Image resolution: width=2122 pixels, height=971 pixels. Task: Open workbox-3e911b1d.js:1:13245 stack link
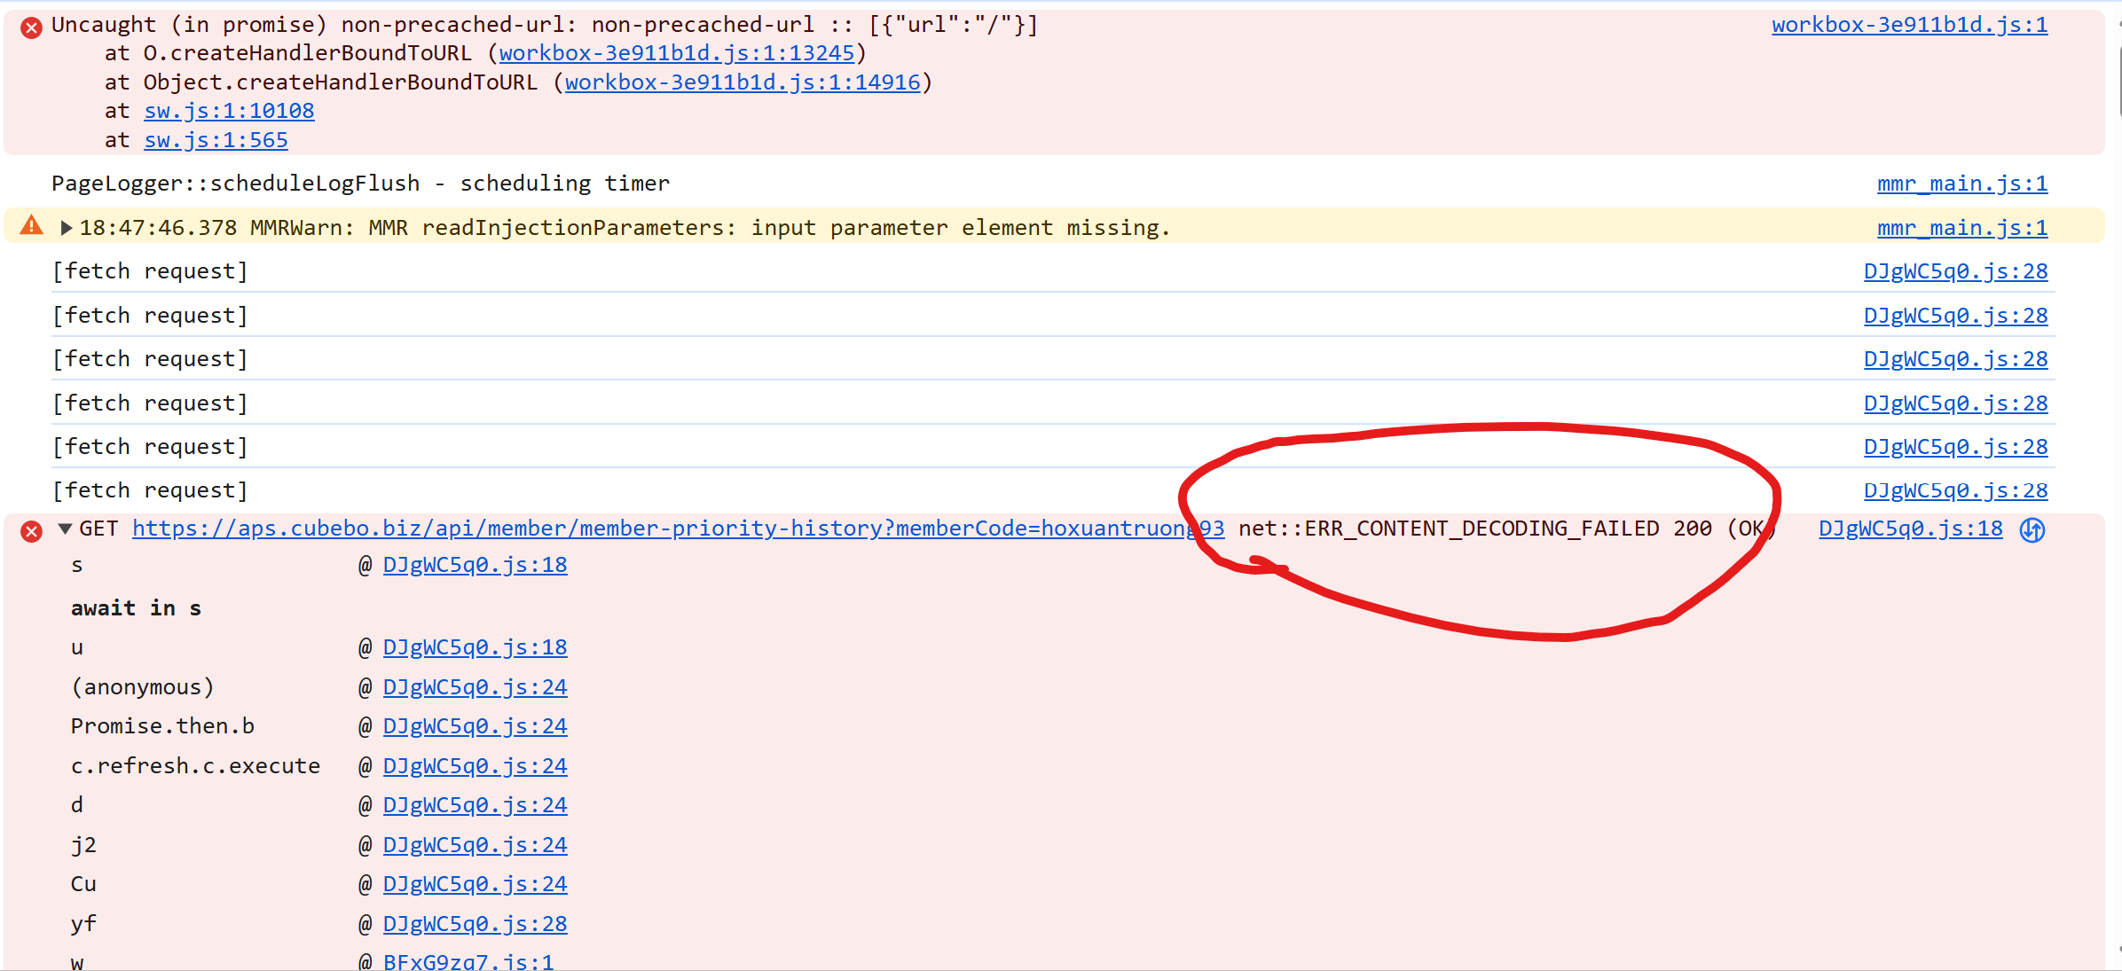676,53
